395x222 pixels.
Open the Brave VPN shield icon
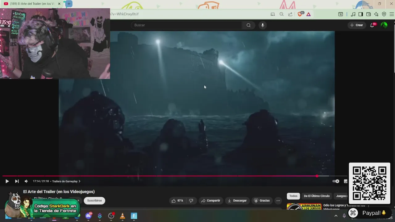pyautogui.click(x=384, y=14)
